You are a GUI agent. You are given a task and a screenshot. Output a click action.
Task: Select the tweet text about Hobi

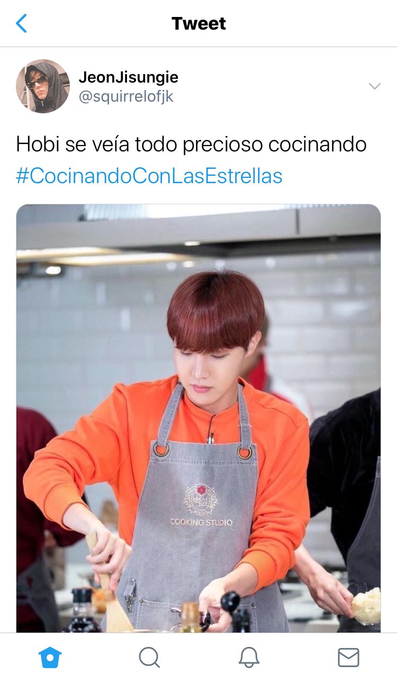(x=191, y=145)
